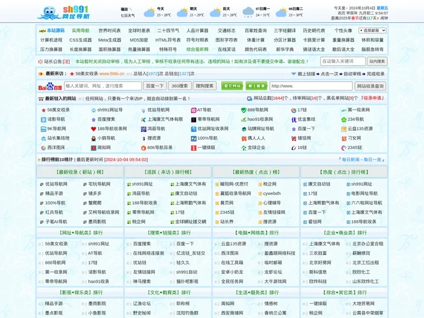Click 六六啦网址导航 in the hotness ranking
The image size is (424, 318).
coord(366,203)
